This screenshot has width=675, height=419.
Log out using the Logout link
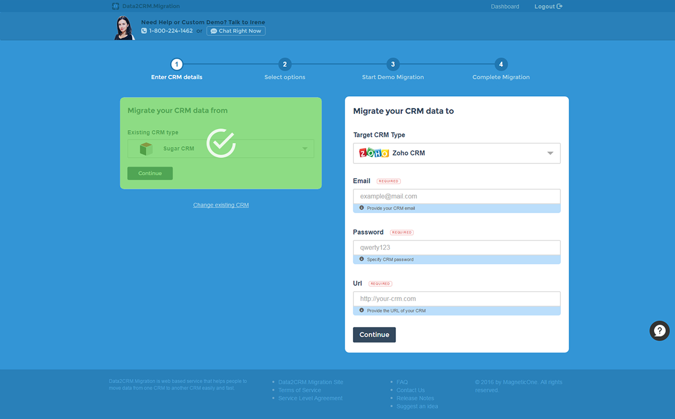pos(548,7)
